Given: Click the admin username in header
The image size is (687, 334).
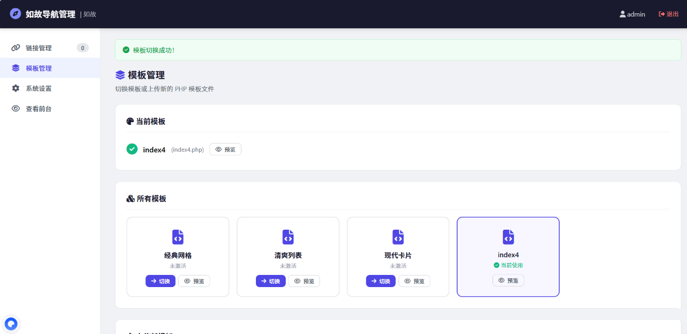Looking at the screenshot, I should (x=636, y=14).
